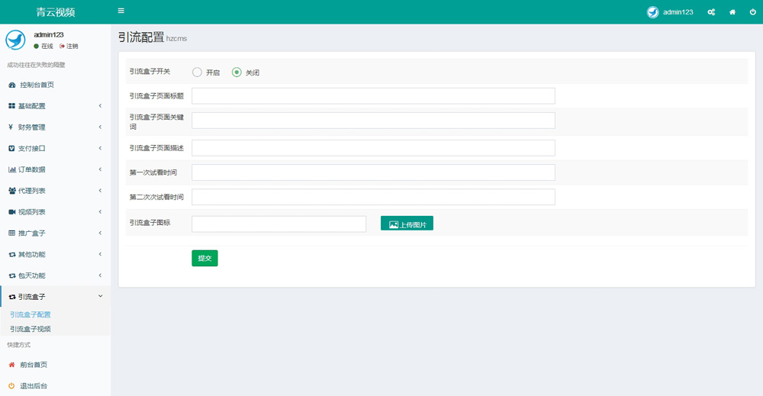
Task: Click the 退出后台 power icon
Action: click(x=11, y=386)
